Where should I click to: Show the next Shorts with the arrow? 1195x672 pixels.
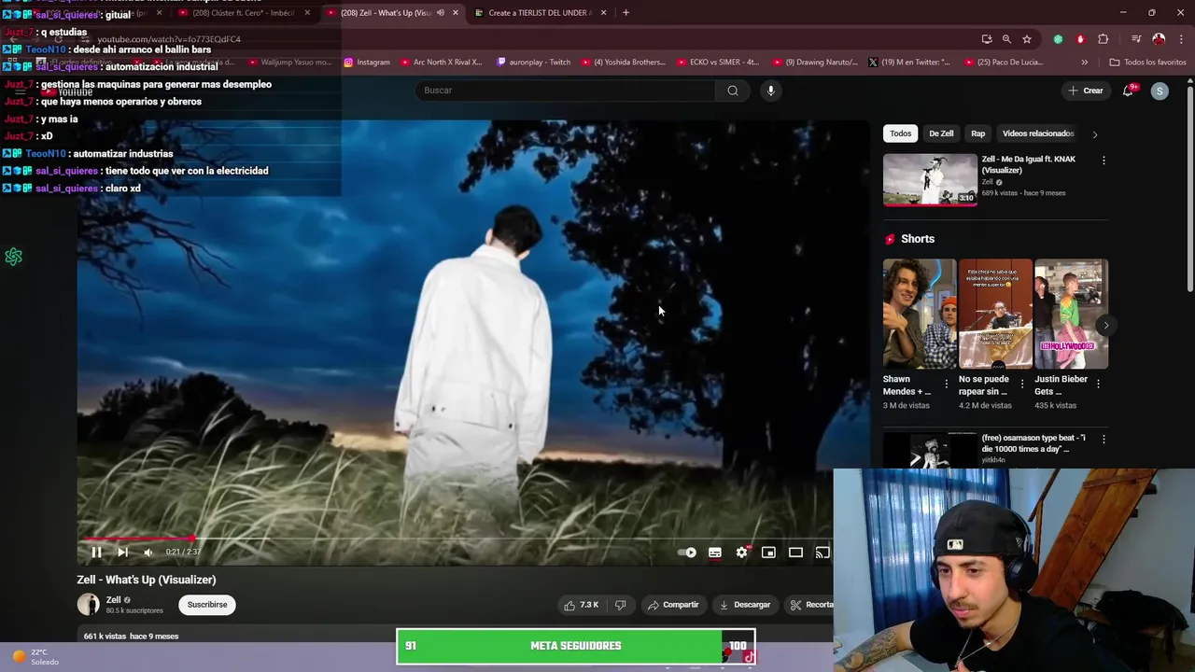click(x=1106, y=326)
